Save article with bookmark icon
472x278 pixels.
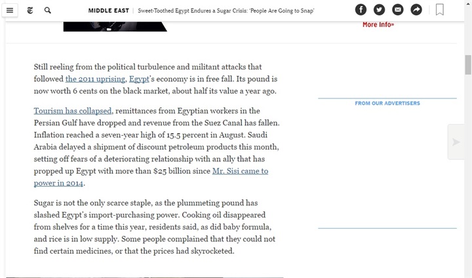[x=440, y=10]
